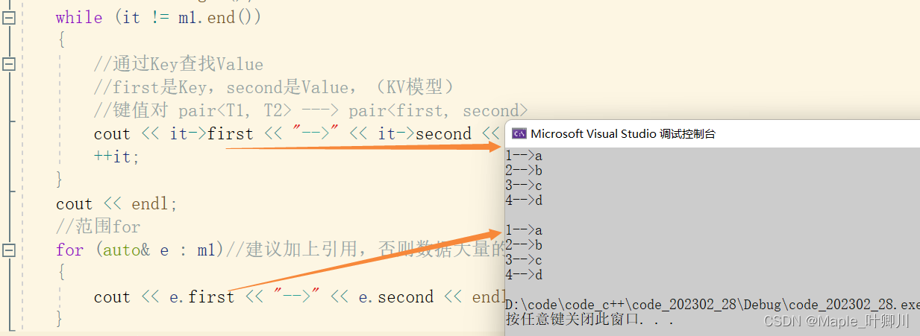Screen dimensions: 920x336
Task: Click the Microsoft Visual Studio console title
Action: click(623, 134)
